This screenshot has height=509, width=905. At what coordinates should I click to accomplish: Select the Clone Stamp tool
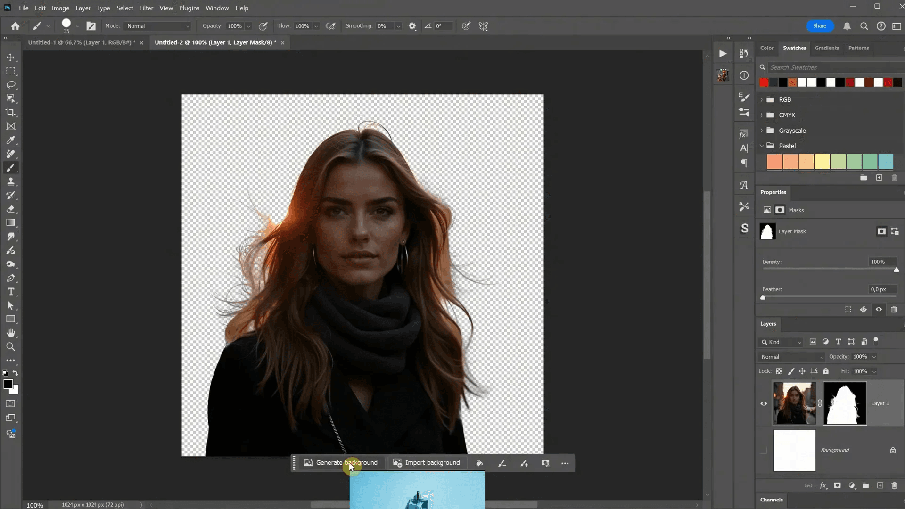pos(10,181)
